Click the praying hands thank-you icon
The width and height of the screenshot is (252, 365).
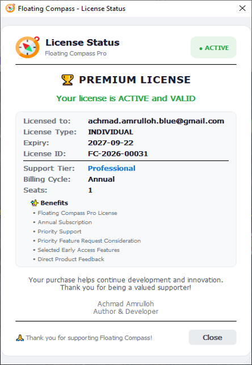point(20,338)
